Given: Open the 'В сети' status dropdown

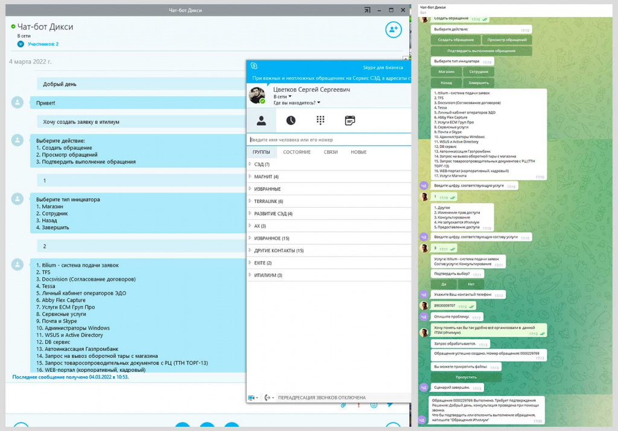Looking at the screenshot, I should tap(282, 97).
